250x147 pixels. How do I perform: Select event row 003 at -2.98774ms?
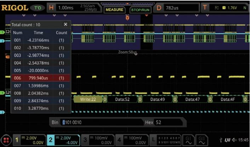coord(41,55)
